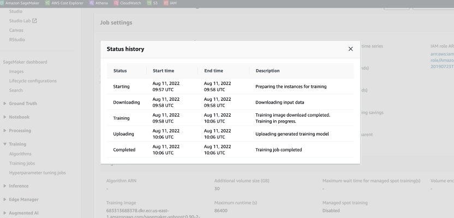Expand the Edge Manager section
Viewport: 454px width, 218px height.
point(4,199)
